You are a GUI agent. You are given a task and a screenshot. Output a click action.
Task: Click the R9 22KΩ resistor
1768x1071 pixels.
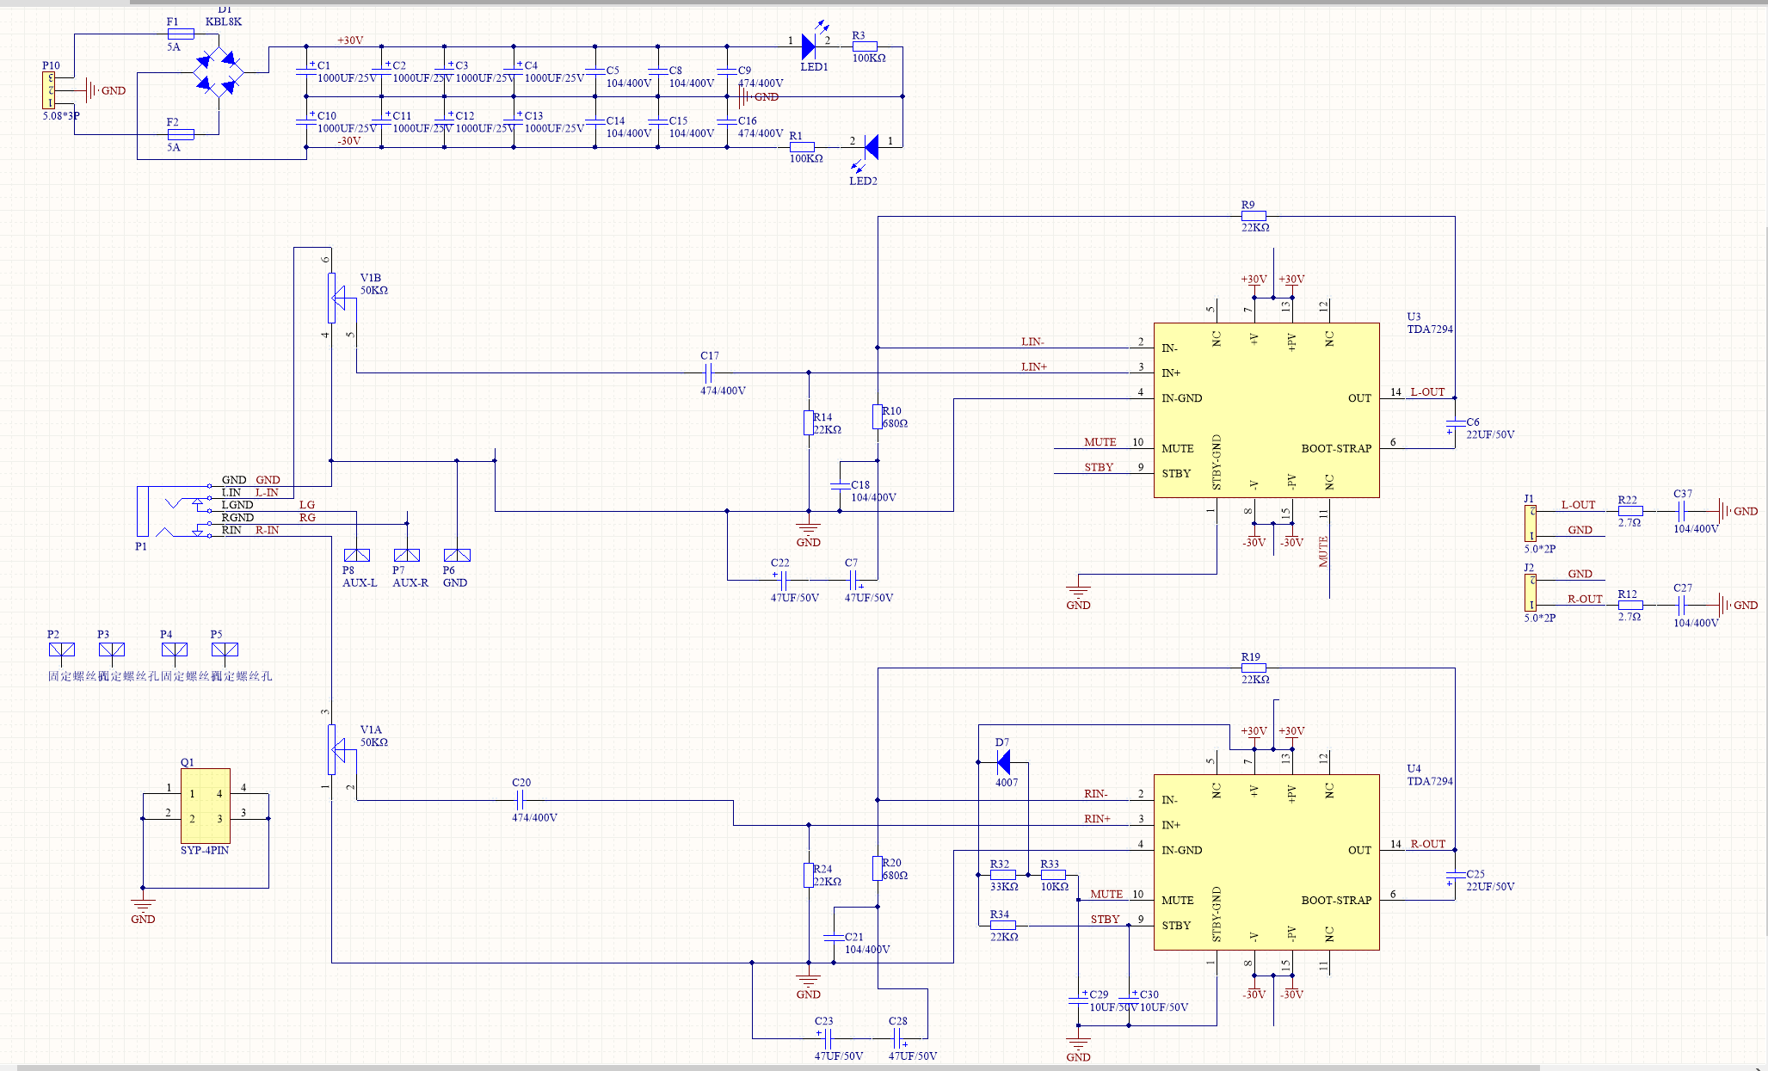[1254, 216]
